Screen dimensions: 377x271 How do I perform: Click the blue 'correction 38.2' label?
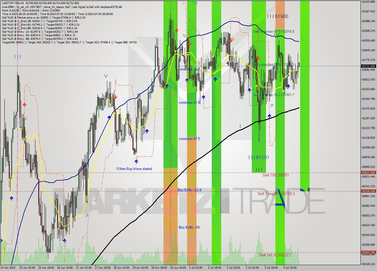(189, 69)
